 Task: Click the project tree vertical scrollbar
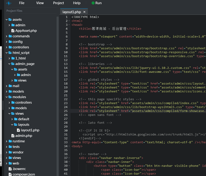[58, 96]
